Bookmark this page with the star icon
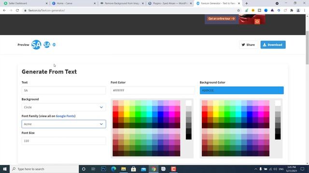This screenshot has width=309, height=173. (x=239, y=11)
